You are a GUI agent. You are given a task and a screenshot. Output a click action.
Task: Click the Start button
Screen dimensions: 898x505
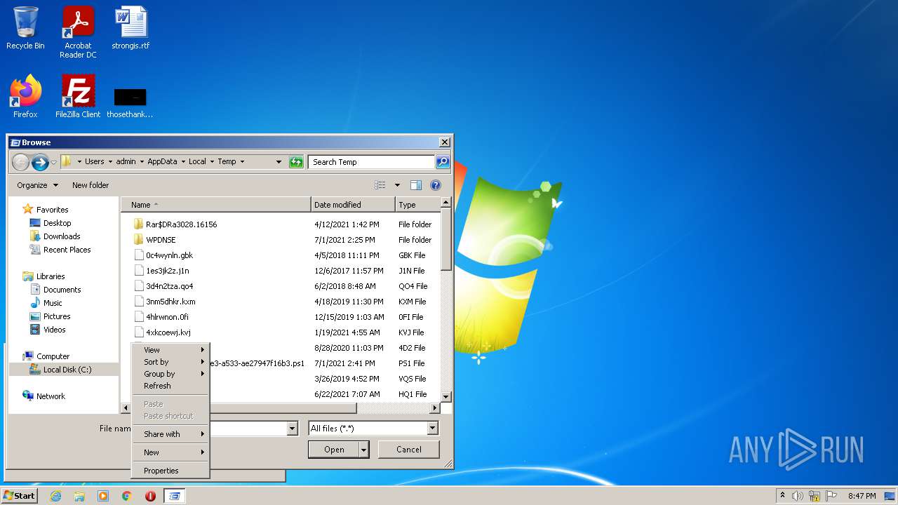click(x=20, y=495)
